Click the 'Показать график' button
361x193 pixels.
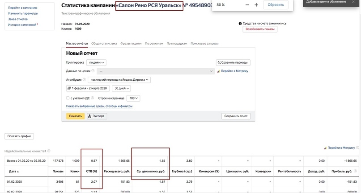pyautogui.click(x=19, y=136)
